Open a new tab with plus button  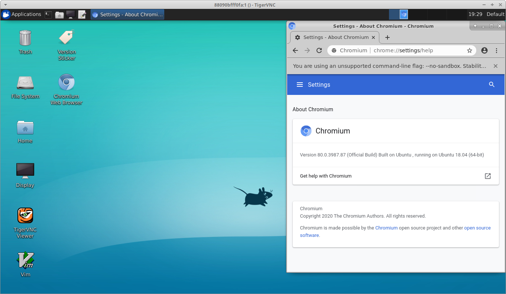tap(387, 37)
